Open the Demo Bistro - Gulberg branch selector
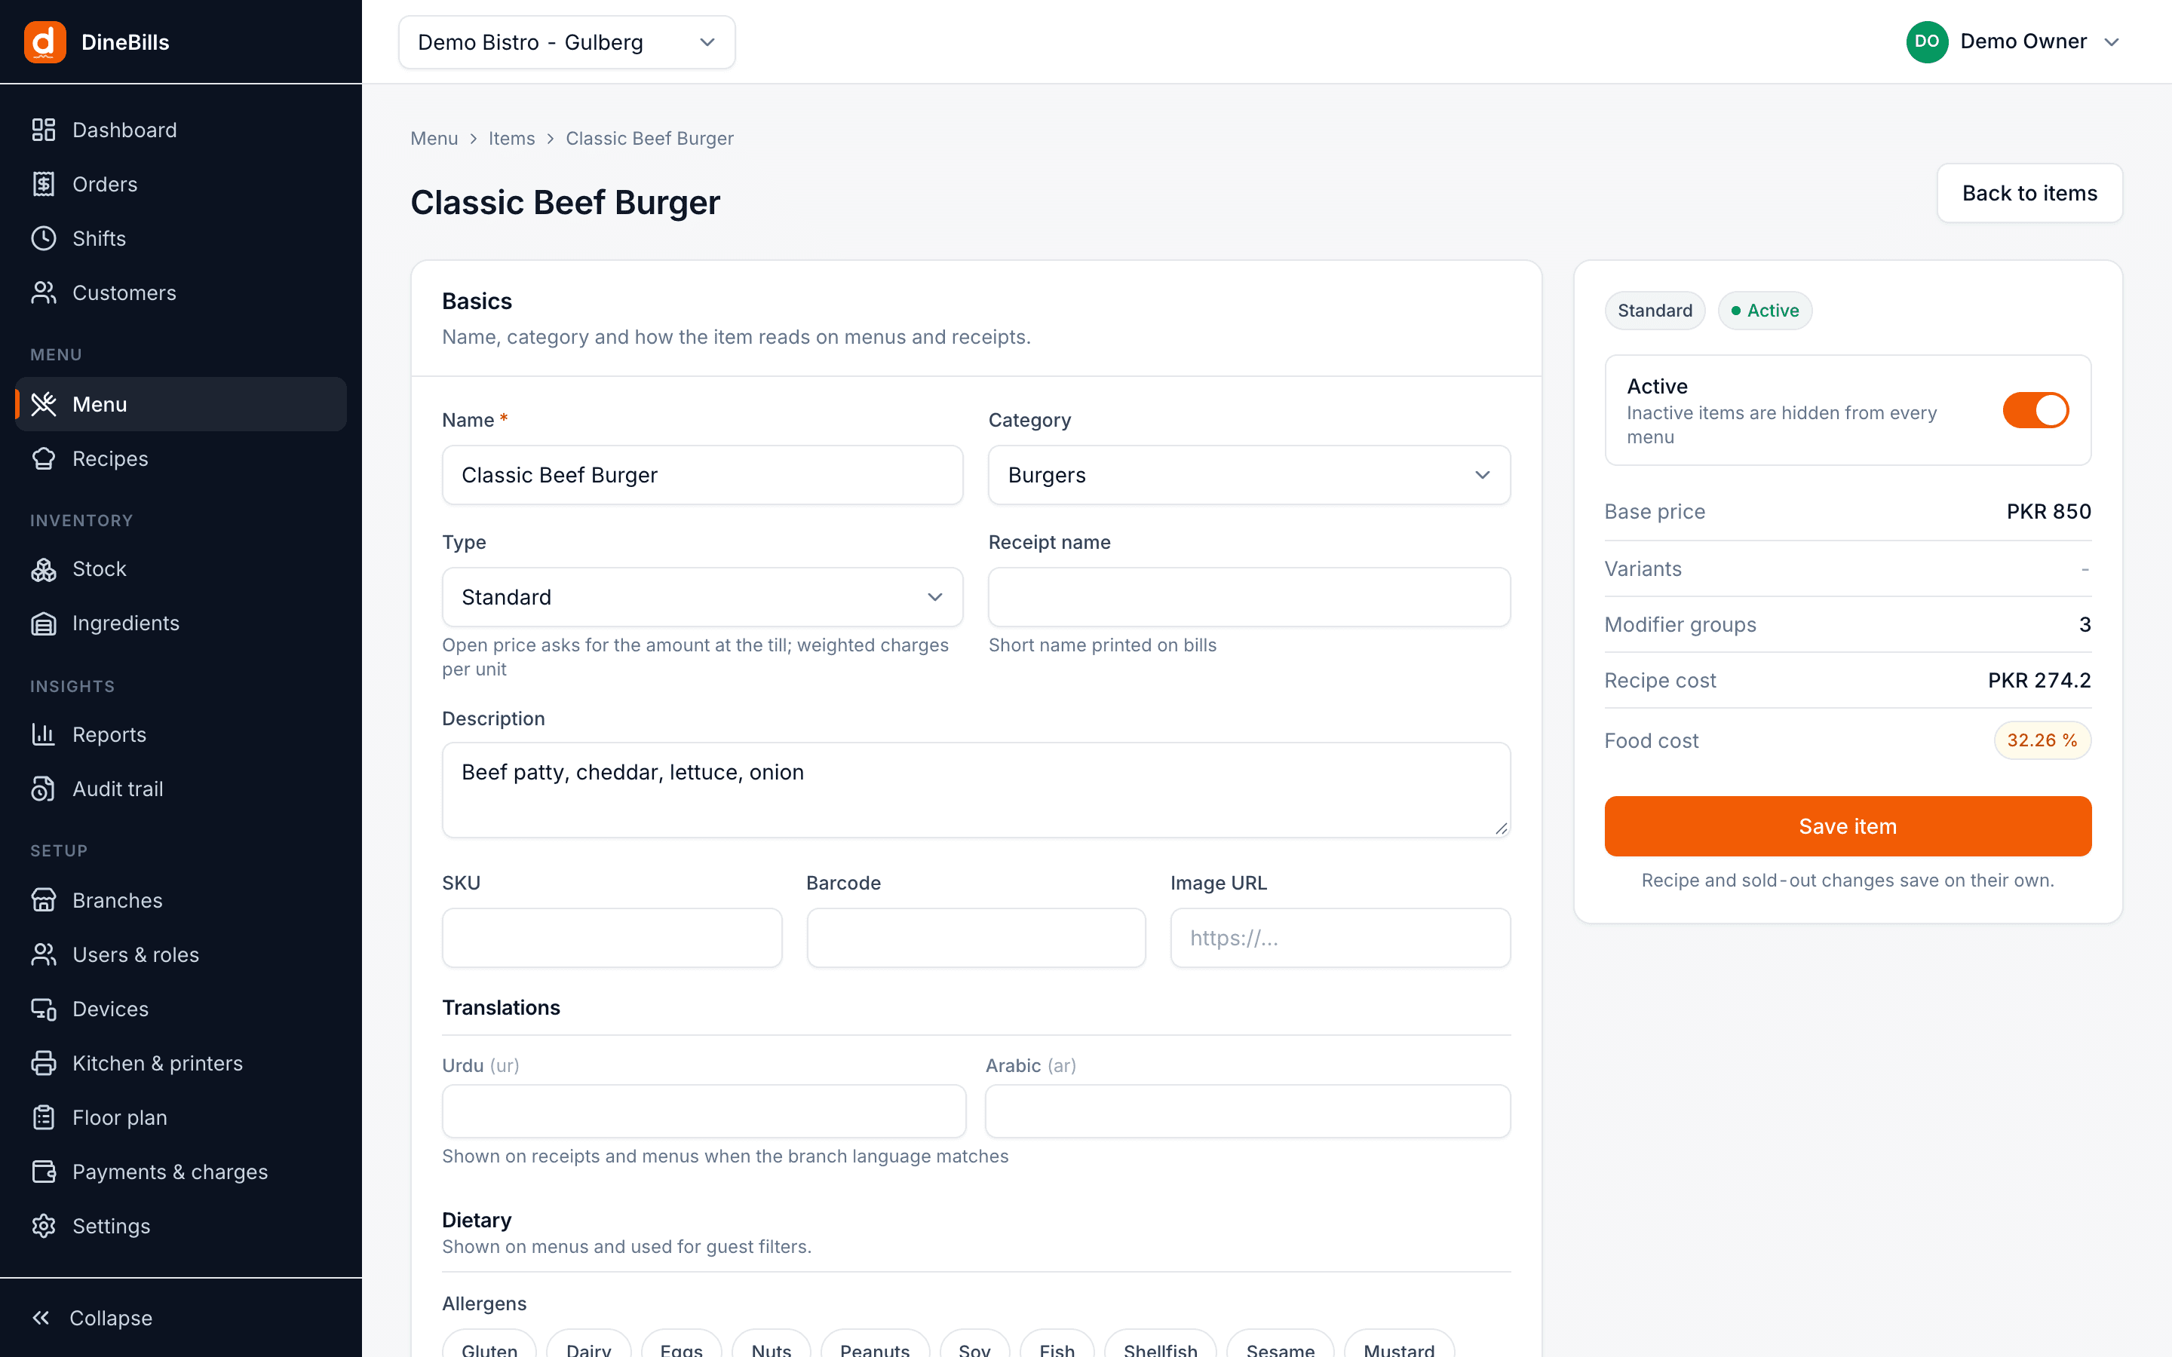 click(566, 42)
